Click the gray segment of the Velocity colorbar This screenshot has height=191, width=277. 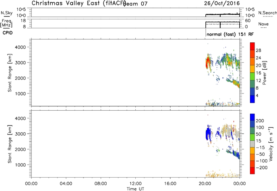(252, 144)
